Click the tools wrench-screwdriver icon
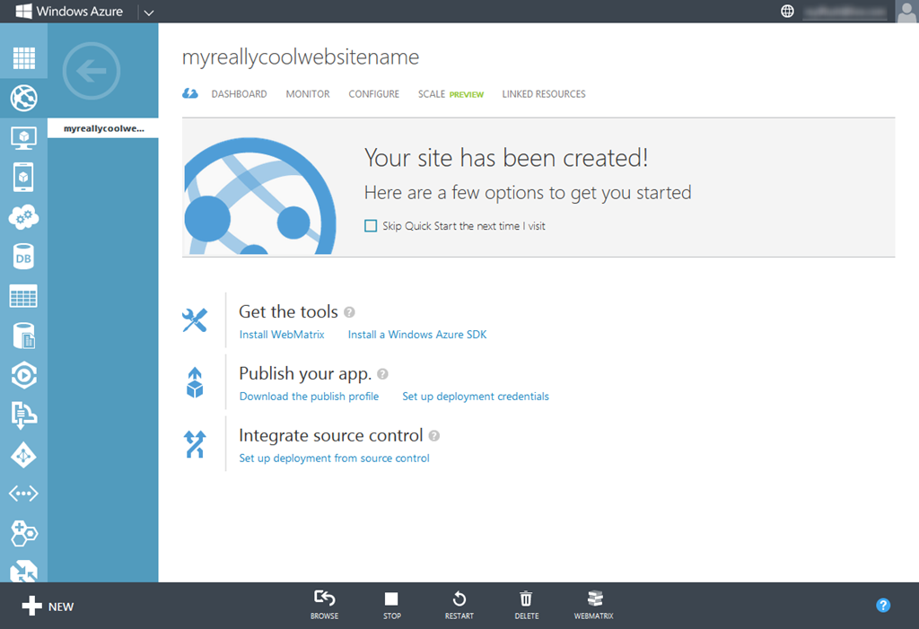Image resolution: width=919 pixels, height=629 pixels. 195,320
